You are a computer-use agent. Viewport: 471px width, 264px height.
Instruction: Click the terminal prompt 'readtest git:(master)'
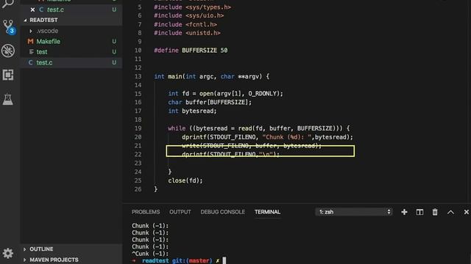click(x=177, y=261)
